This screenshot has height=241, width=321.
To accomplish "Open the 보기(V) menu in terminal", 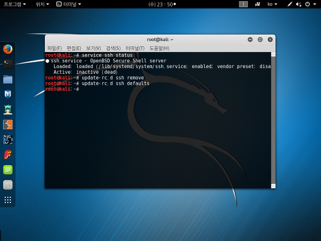I will coord(93,48).
